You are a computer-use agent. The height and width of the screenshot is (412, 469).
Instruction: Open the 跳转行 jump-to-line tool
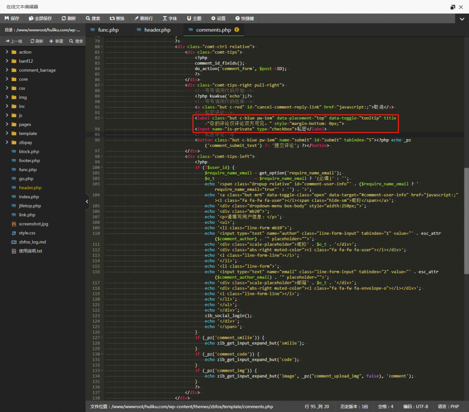[x=143, y=18]
